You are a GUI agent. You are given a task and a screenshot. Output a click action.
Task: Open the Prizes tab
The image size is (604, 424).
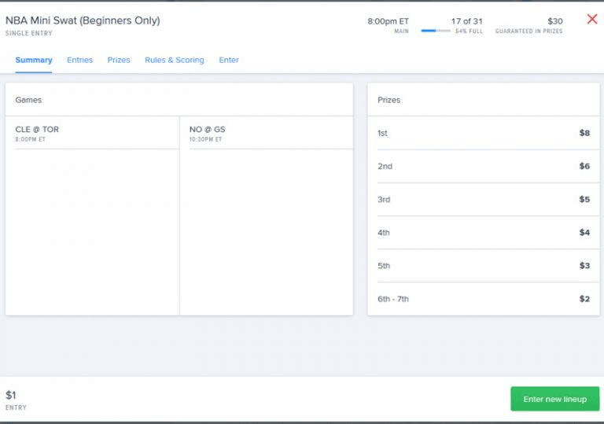[x=119, y=60]
